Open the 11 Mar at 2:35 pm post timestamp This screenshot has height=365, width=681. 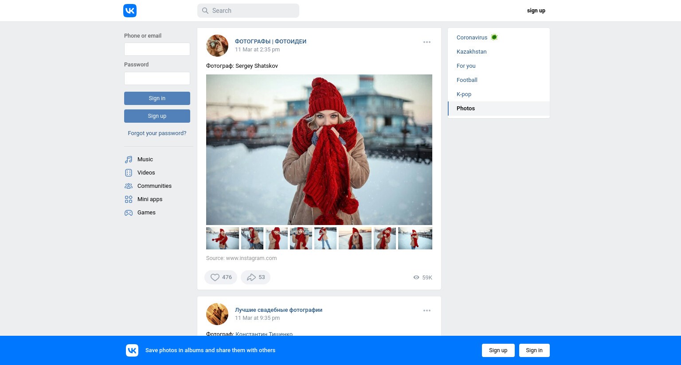point(257,50)
